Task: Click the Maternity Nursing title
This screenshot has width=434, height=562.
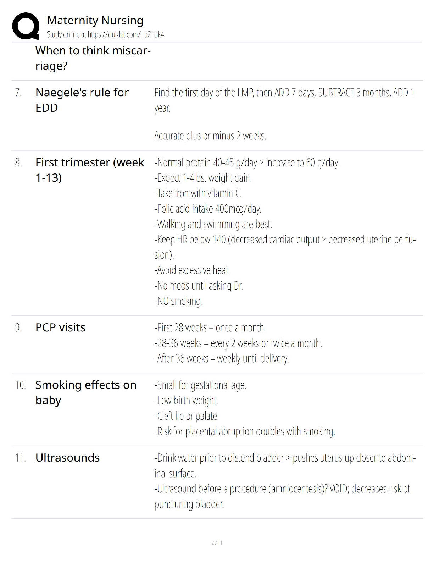Action: click(95, 20)
